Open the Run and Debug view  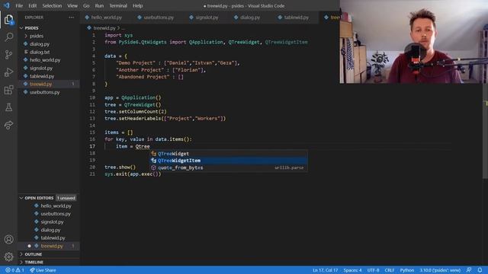8,72
